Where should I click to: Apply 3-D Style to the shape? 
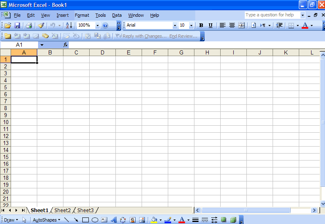point(233,219)
